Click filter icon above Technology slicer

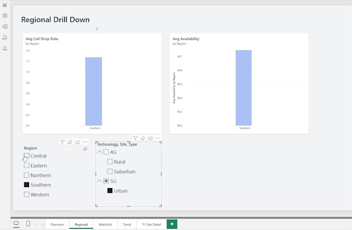[135, 138]
